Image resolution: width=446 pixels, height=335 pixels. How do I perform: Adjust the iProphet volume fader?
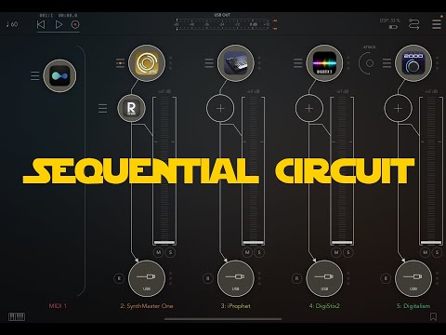point(254,242)
